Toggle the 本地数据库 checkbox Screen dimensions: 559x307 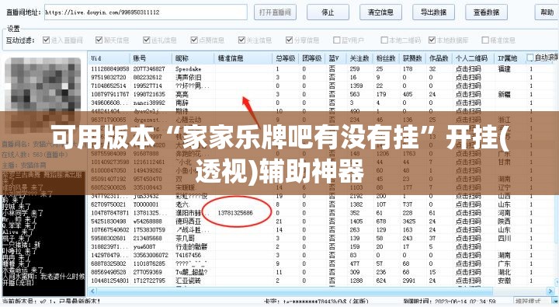[432, 40]
